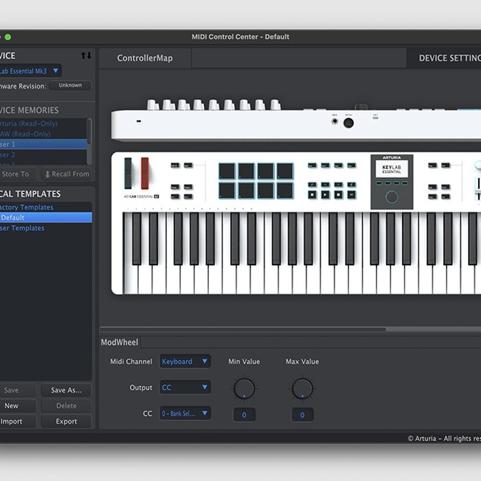Viewport: 481px width, 481px height.
Task: Click the fourth pad in the top row
Action: point(284,171)
